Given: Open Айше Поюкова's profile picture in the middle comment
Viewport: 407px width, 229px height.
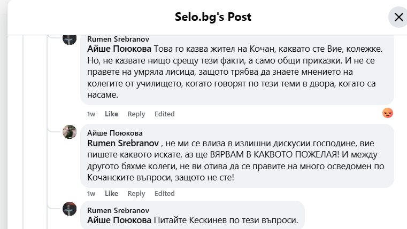Looking at the screenshot, I should tap(70, 132).
